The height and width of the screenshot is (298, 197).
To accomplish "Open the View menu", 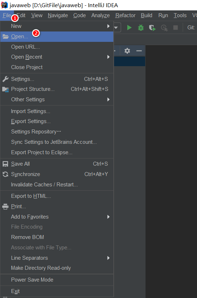I will [37, 15].
